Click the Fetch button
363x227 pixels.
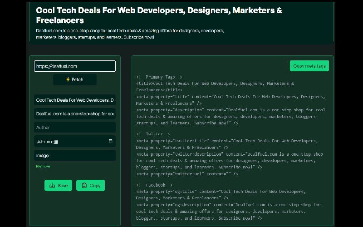point(75,79)
